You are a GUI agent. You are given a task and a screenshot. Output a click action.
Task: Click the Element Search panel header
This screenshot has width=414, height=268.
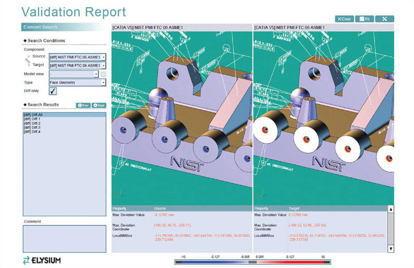[63, 27]
